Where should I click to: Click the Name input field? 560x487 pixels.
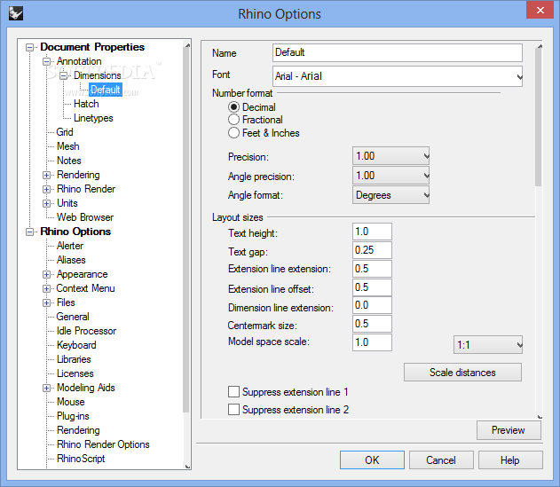point(397,53)
